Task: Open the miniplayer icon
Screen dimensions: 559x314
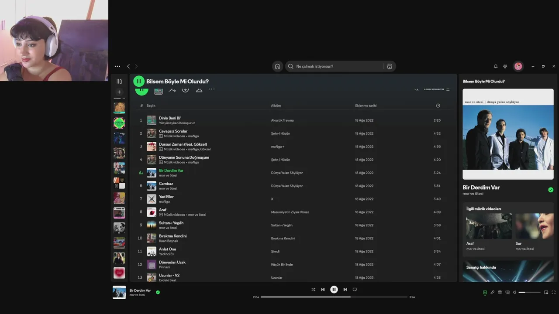Action: [x=546, y=292]
